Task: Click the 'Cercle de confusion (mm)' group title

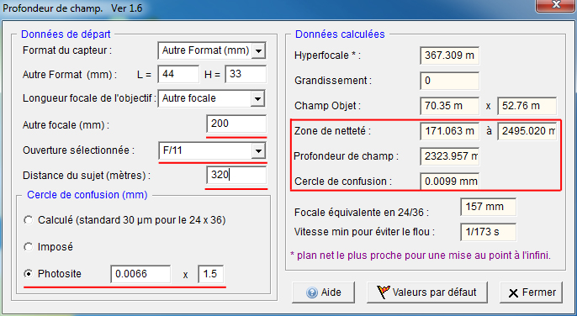Action: tap(87, 195)
